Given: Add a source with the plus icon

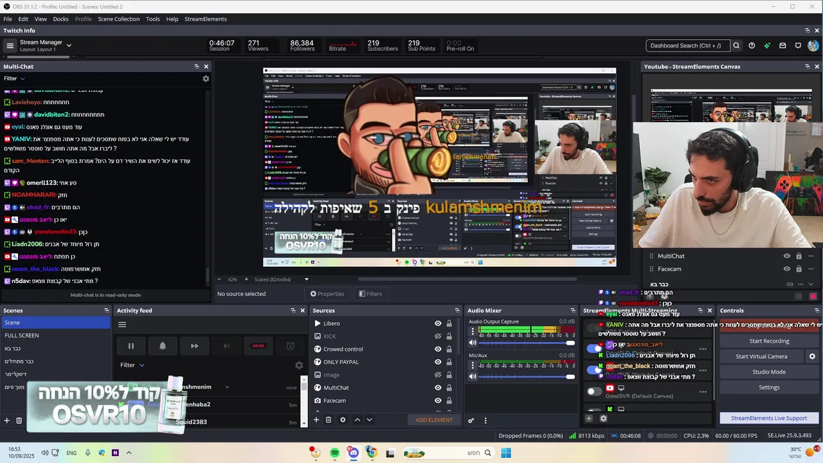Looking at the screenshot, I should click(316, 420).
